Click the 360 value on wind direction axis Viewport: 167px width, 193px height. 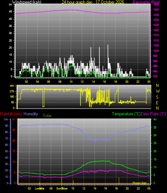(12, 86)
